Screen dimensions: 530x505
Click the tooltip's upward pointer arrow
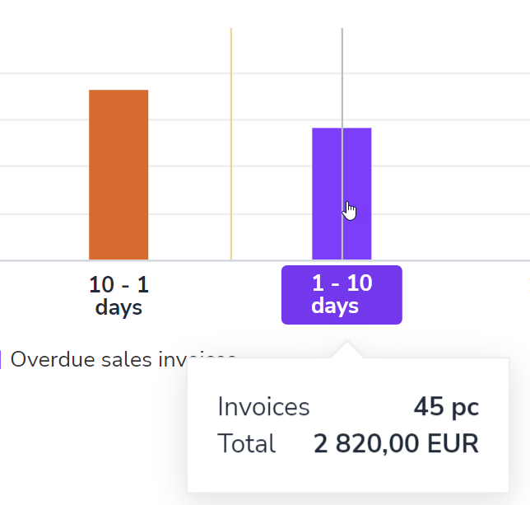[x=346, y=350]
